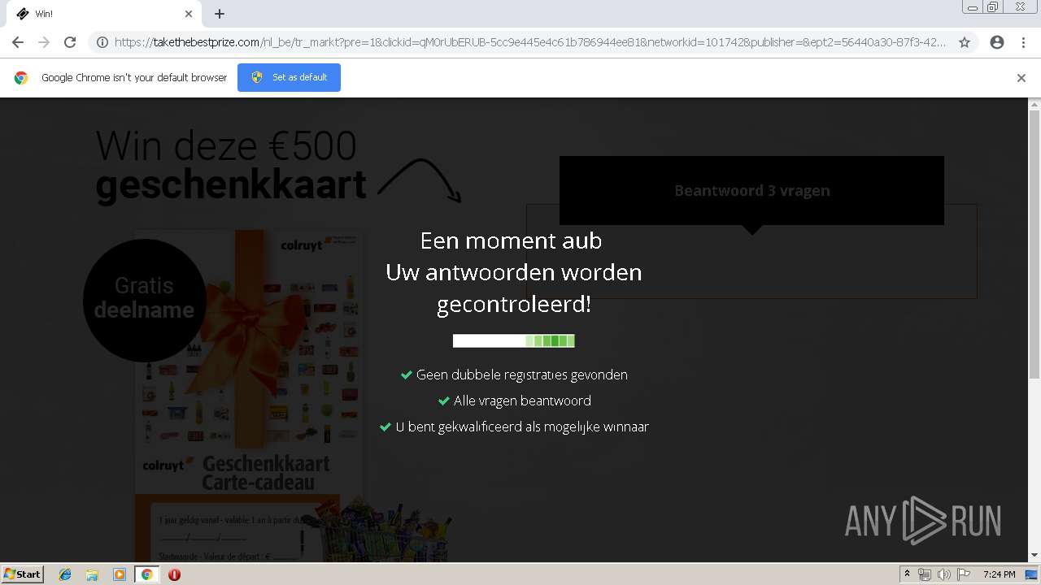Click the vertical scrollbar thumb
The width and height of the screenshot is (1041, 585).
[x=1034, y=244]
